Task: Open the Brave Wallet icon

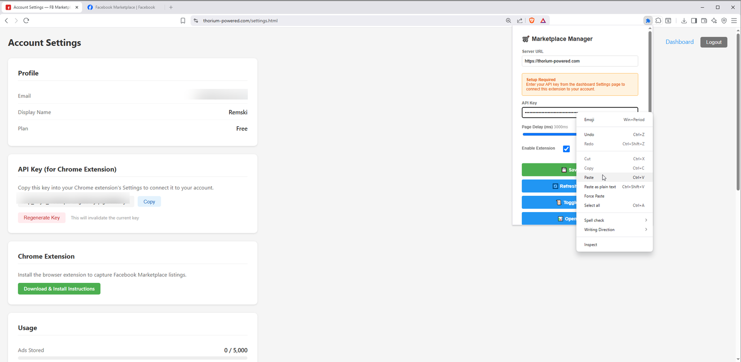Action: coord(704,20)
